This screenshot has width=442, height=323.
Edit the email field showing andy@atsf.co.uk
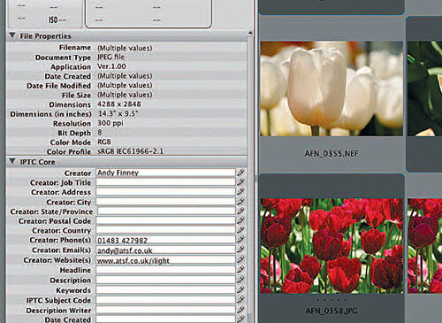[x=165, y=250]
